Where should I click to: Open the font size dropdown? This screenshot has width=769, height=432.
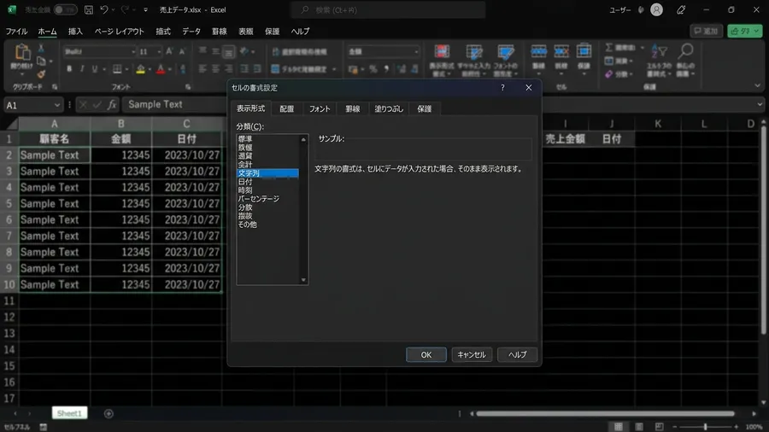click(159, 51)
